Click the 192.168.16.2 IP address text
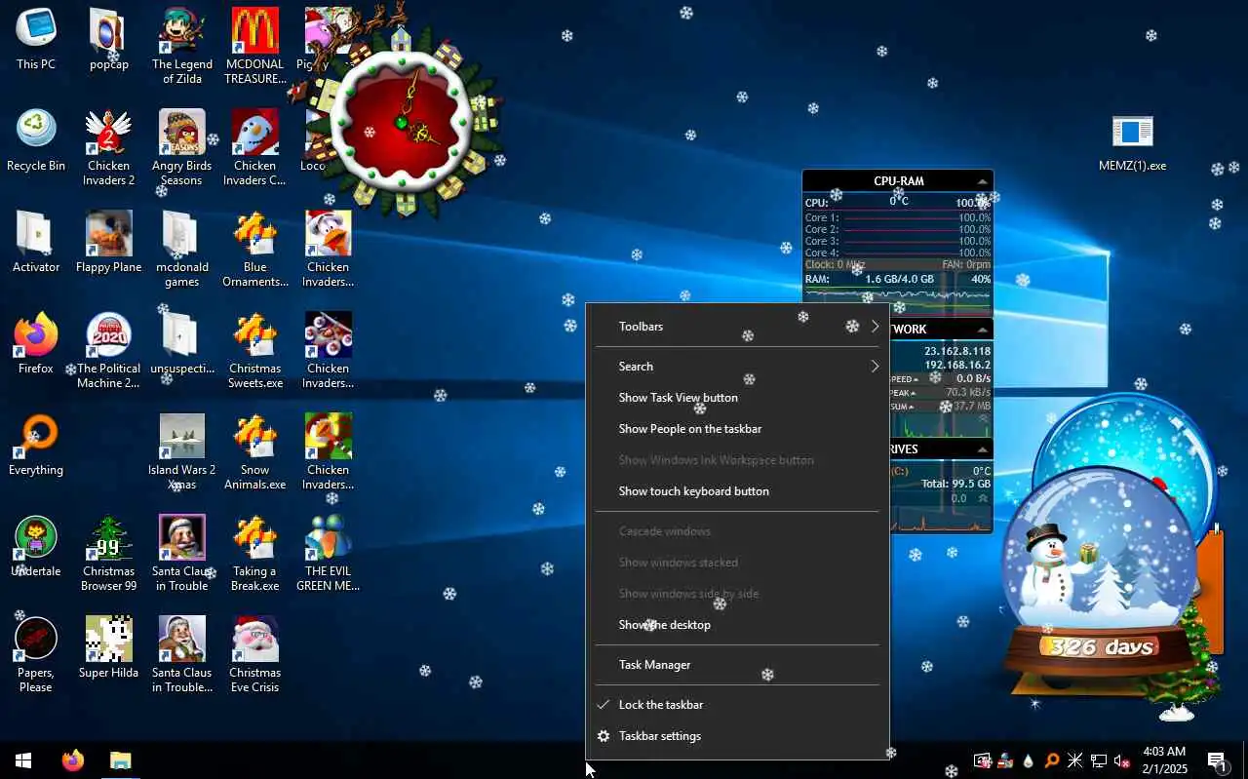1248x779 pixels. [957, 366]
